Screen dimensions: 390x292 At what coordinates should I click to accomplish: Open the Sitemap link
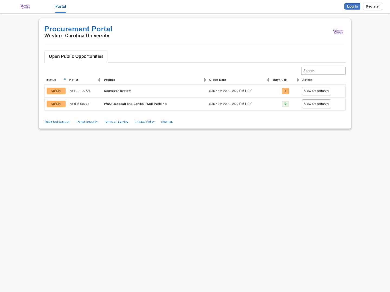[167, 122]
